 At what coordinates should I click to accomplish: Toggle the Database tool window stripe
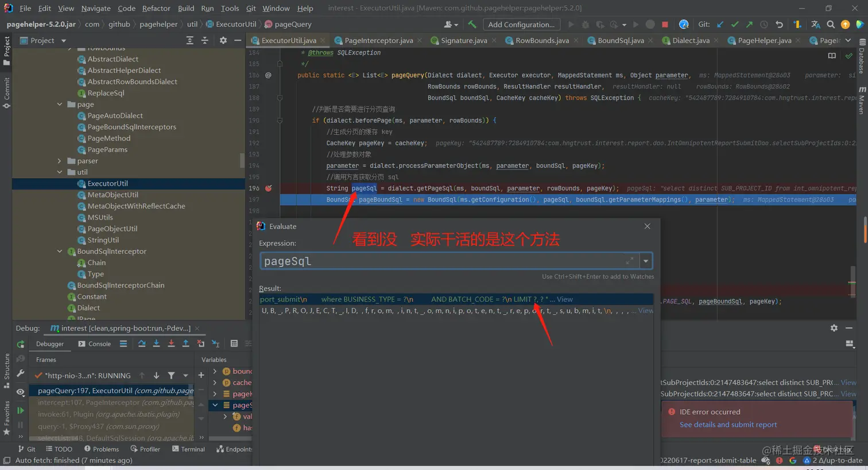862,56
